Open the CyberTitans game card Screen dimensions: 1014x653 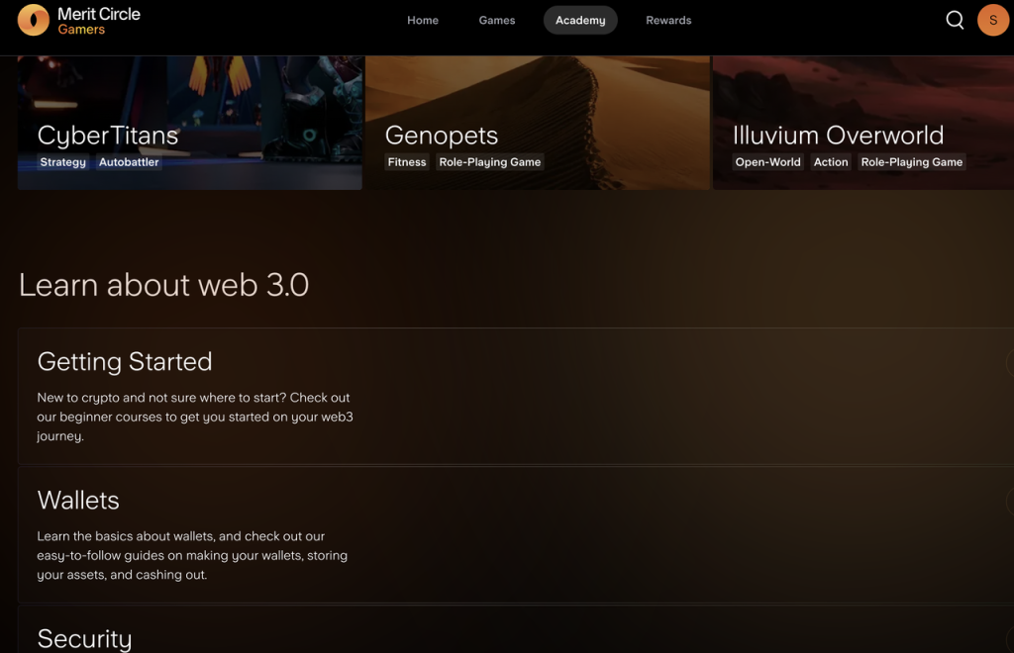[189, 123]
